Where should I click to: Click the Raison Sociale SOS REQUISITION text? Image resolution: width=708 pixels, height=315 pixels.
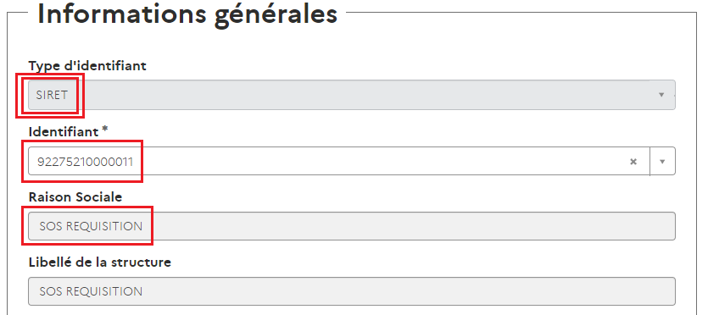click(91, 226)
